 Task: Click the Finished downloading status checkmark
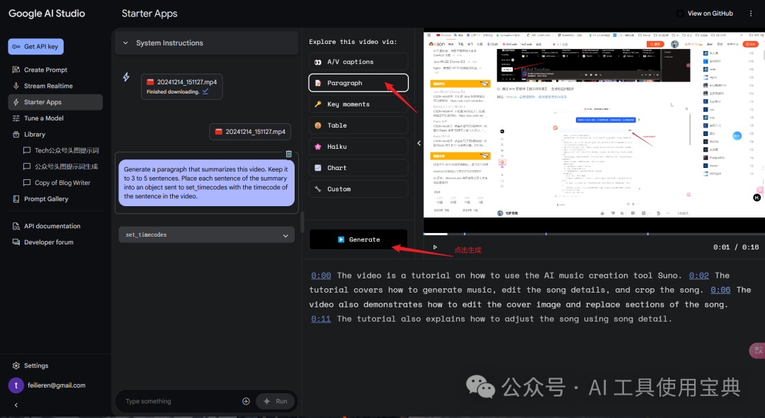205,91
